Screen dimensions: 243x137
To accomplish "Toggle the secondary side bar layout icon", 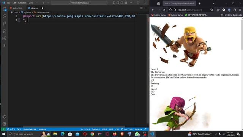I will tap(122, 3).
